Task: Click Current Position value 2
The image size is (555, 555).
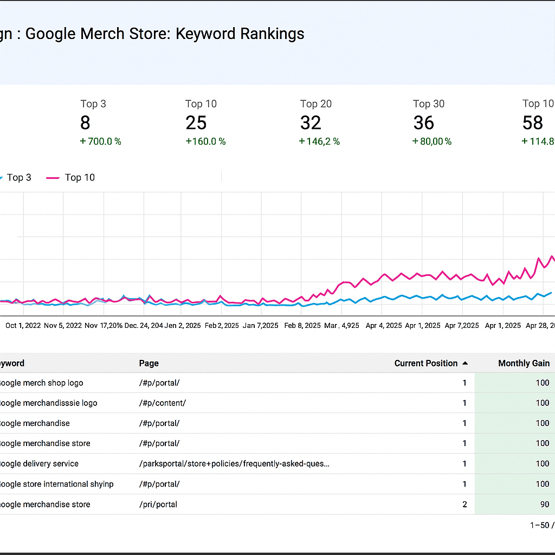Action: tap(464, 504)
